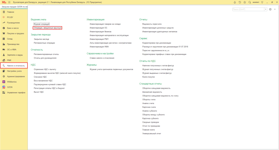This screenshot has height=150, width=279.
Task: Open the history clock icon
Action: 240,2
